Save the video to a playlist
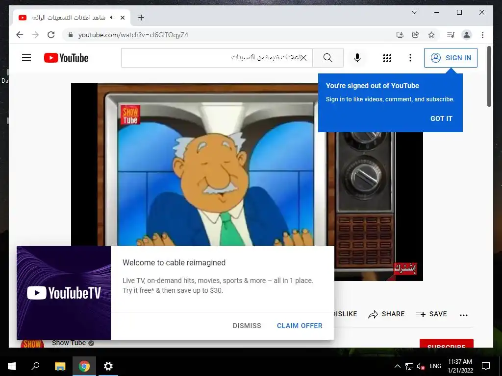This screenshot has width=502, height=376. [431, 314]
